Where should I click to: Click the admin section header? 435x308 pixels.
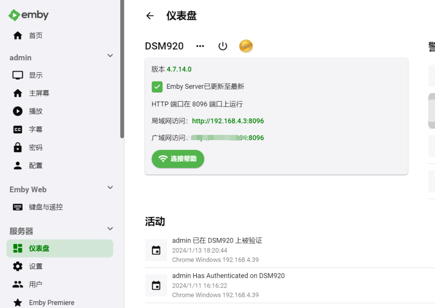tap(20, 58)
